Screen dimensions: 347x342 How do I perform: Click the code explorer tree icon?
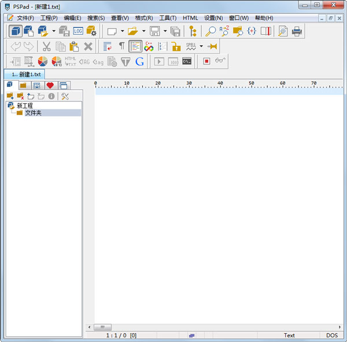pos(193,31)
